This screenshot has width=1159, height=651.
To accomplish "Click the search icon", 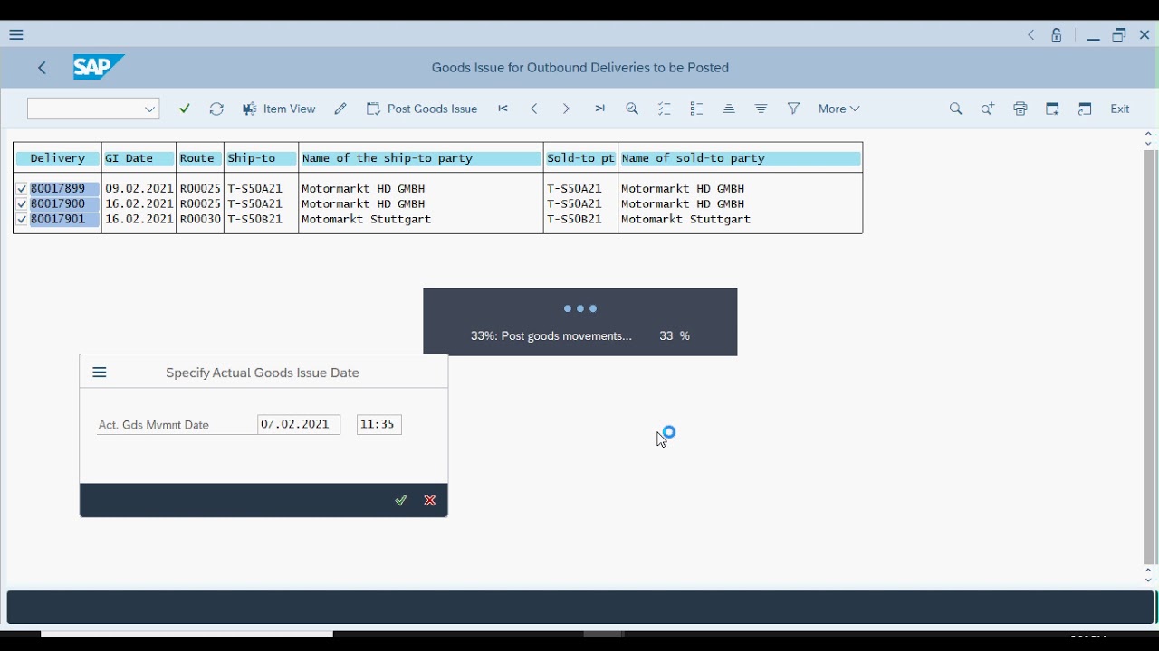I will [x=956, y=108].
